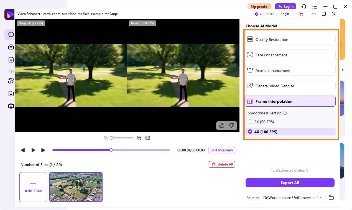Click the thumbs up icon
This screenshot has height=210, width=352.
point(222,125)
